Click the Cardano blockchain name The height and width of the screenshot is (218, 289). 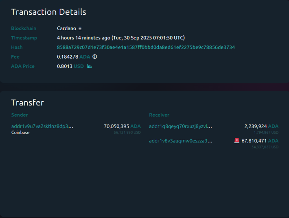click(66, 28)
